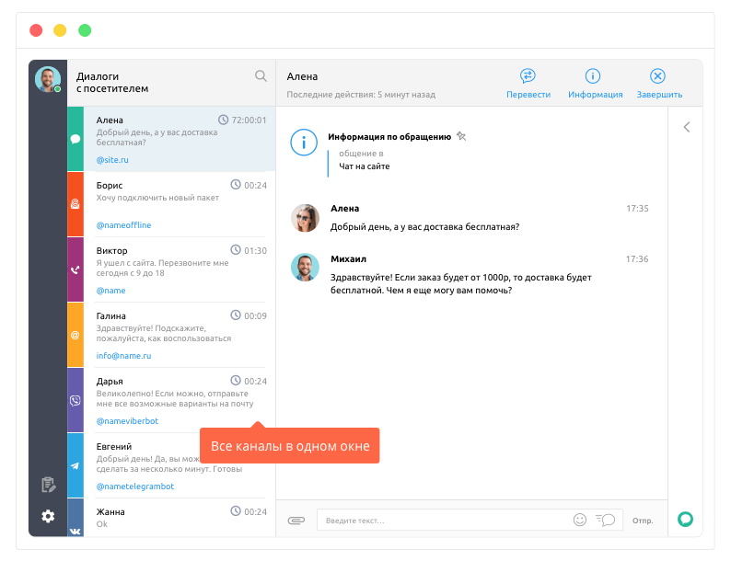
Task: Click the clock icon in Борис's dialog row
Action: 236,184
